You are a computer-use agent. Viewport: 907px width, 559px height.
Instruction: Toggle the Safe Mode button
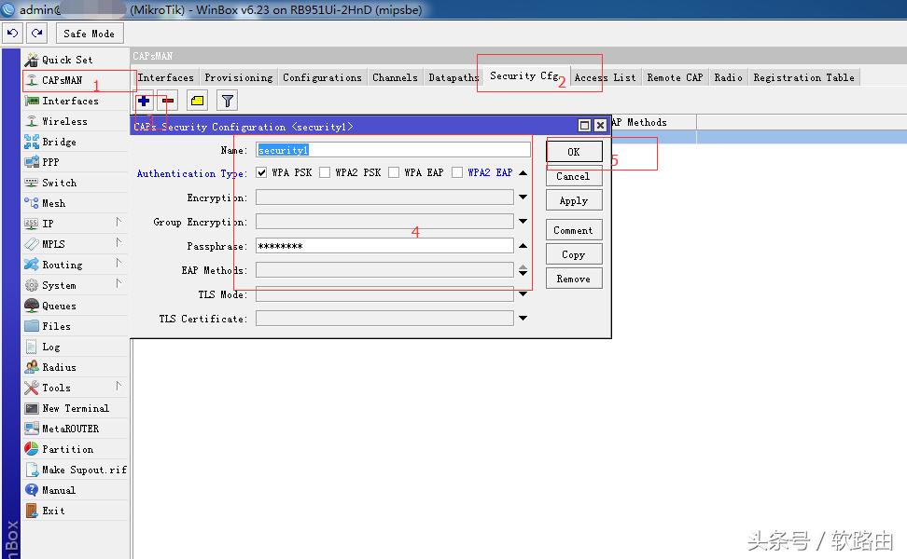(89, 34)
